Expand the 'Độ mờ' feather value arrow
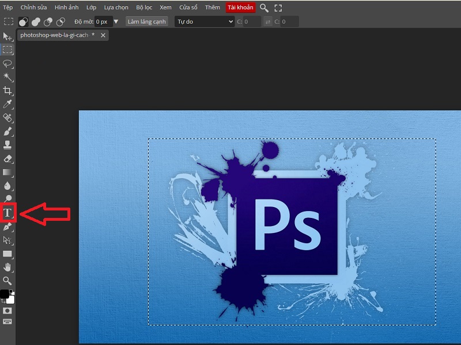Image resolution: width=461 pixels, height=345 pixels. (116, 22)
